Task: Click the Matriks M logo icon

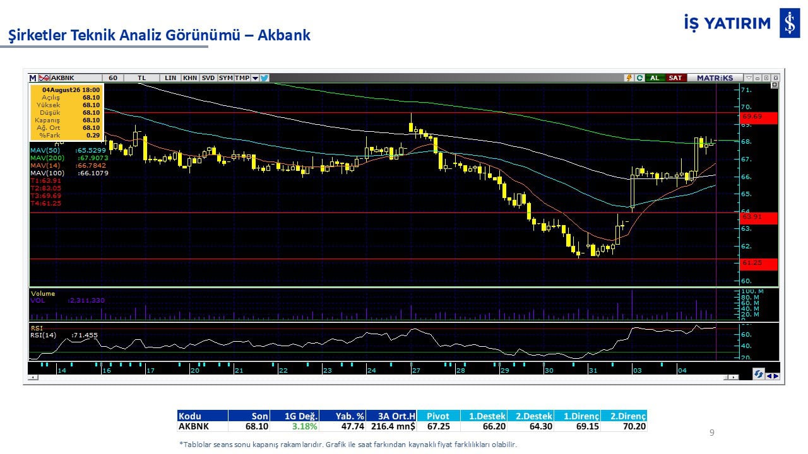Action: pos(33,78)
